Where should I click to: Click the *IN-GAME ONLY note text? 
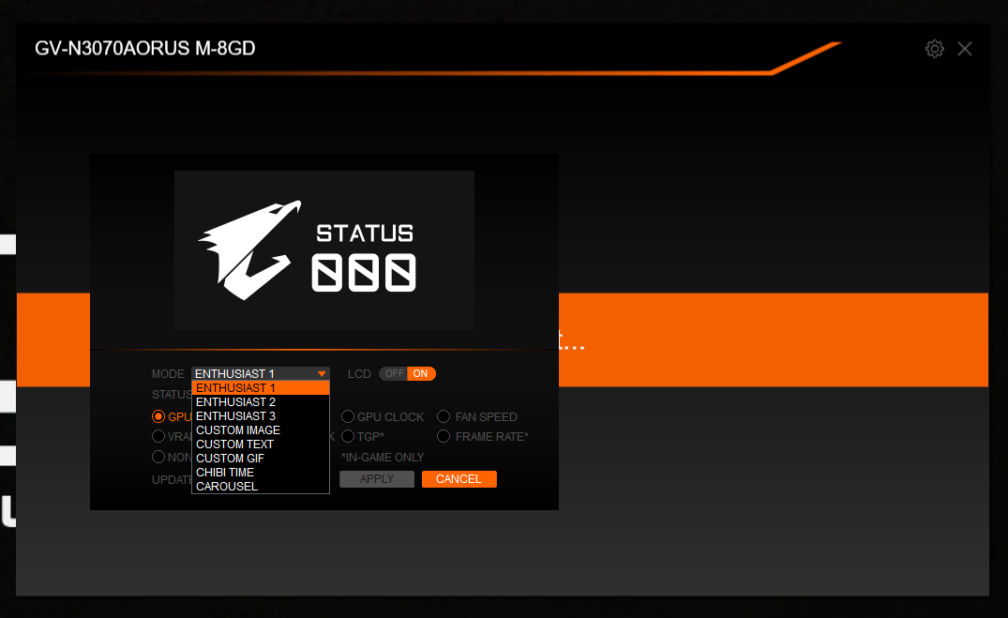pos(383,458)
